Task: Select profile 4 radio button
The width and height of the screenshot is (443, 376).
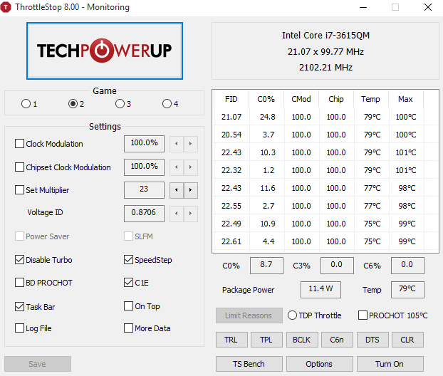Action: [167, 104]
